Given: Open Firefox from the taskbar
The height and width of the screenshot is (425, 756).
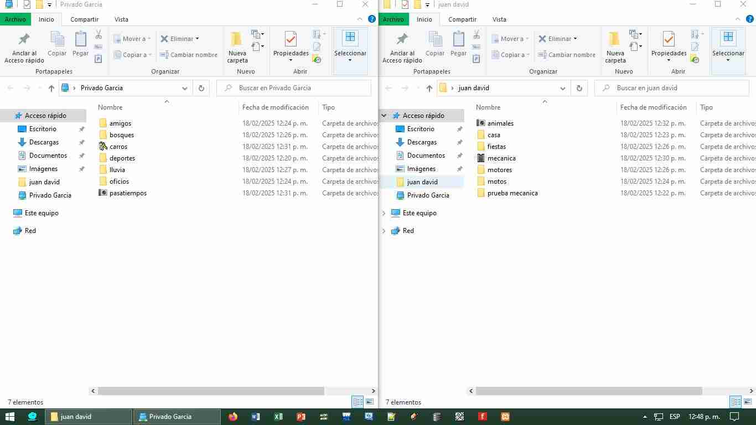Looking at the screenshot, I should [x=233, y=417].
